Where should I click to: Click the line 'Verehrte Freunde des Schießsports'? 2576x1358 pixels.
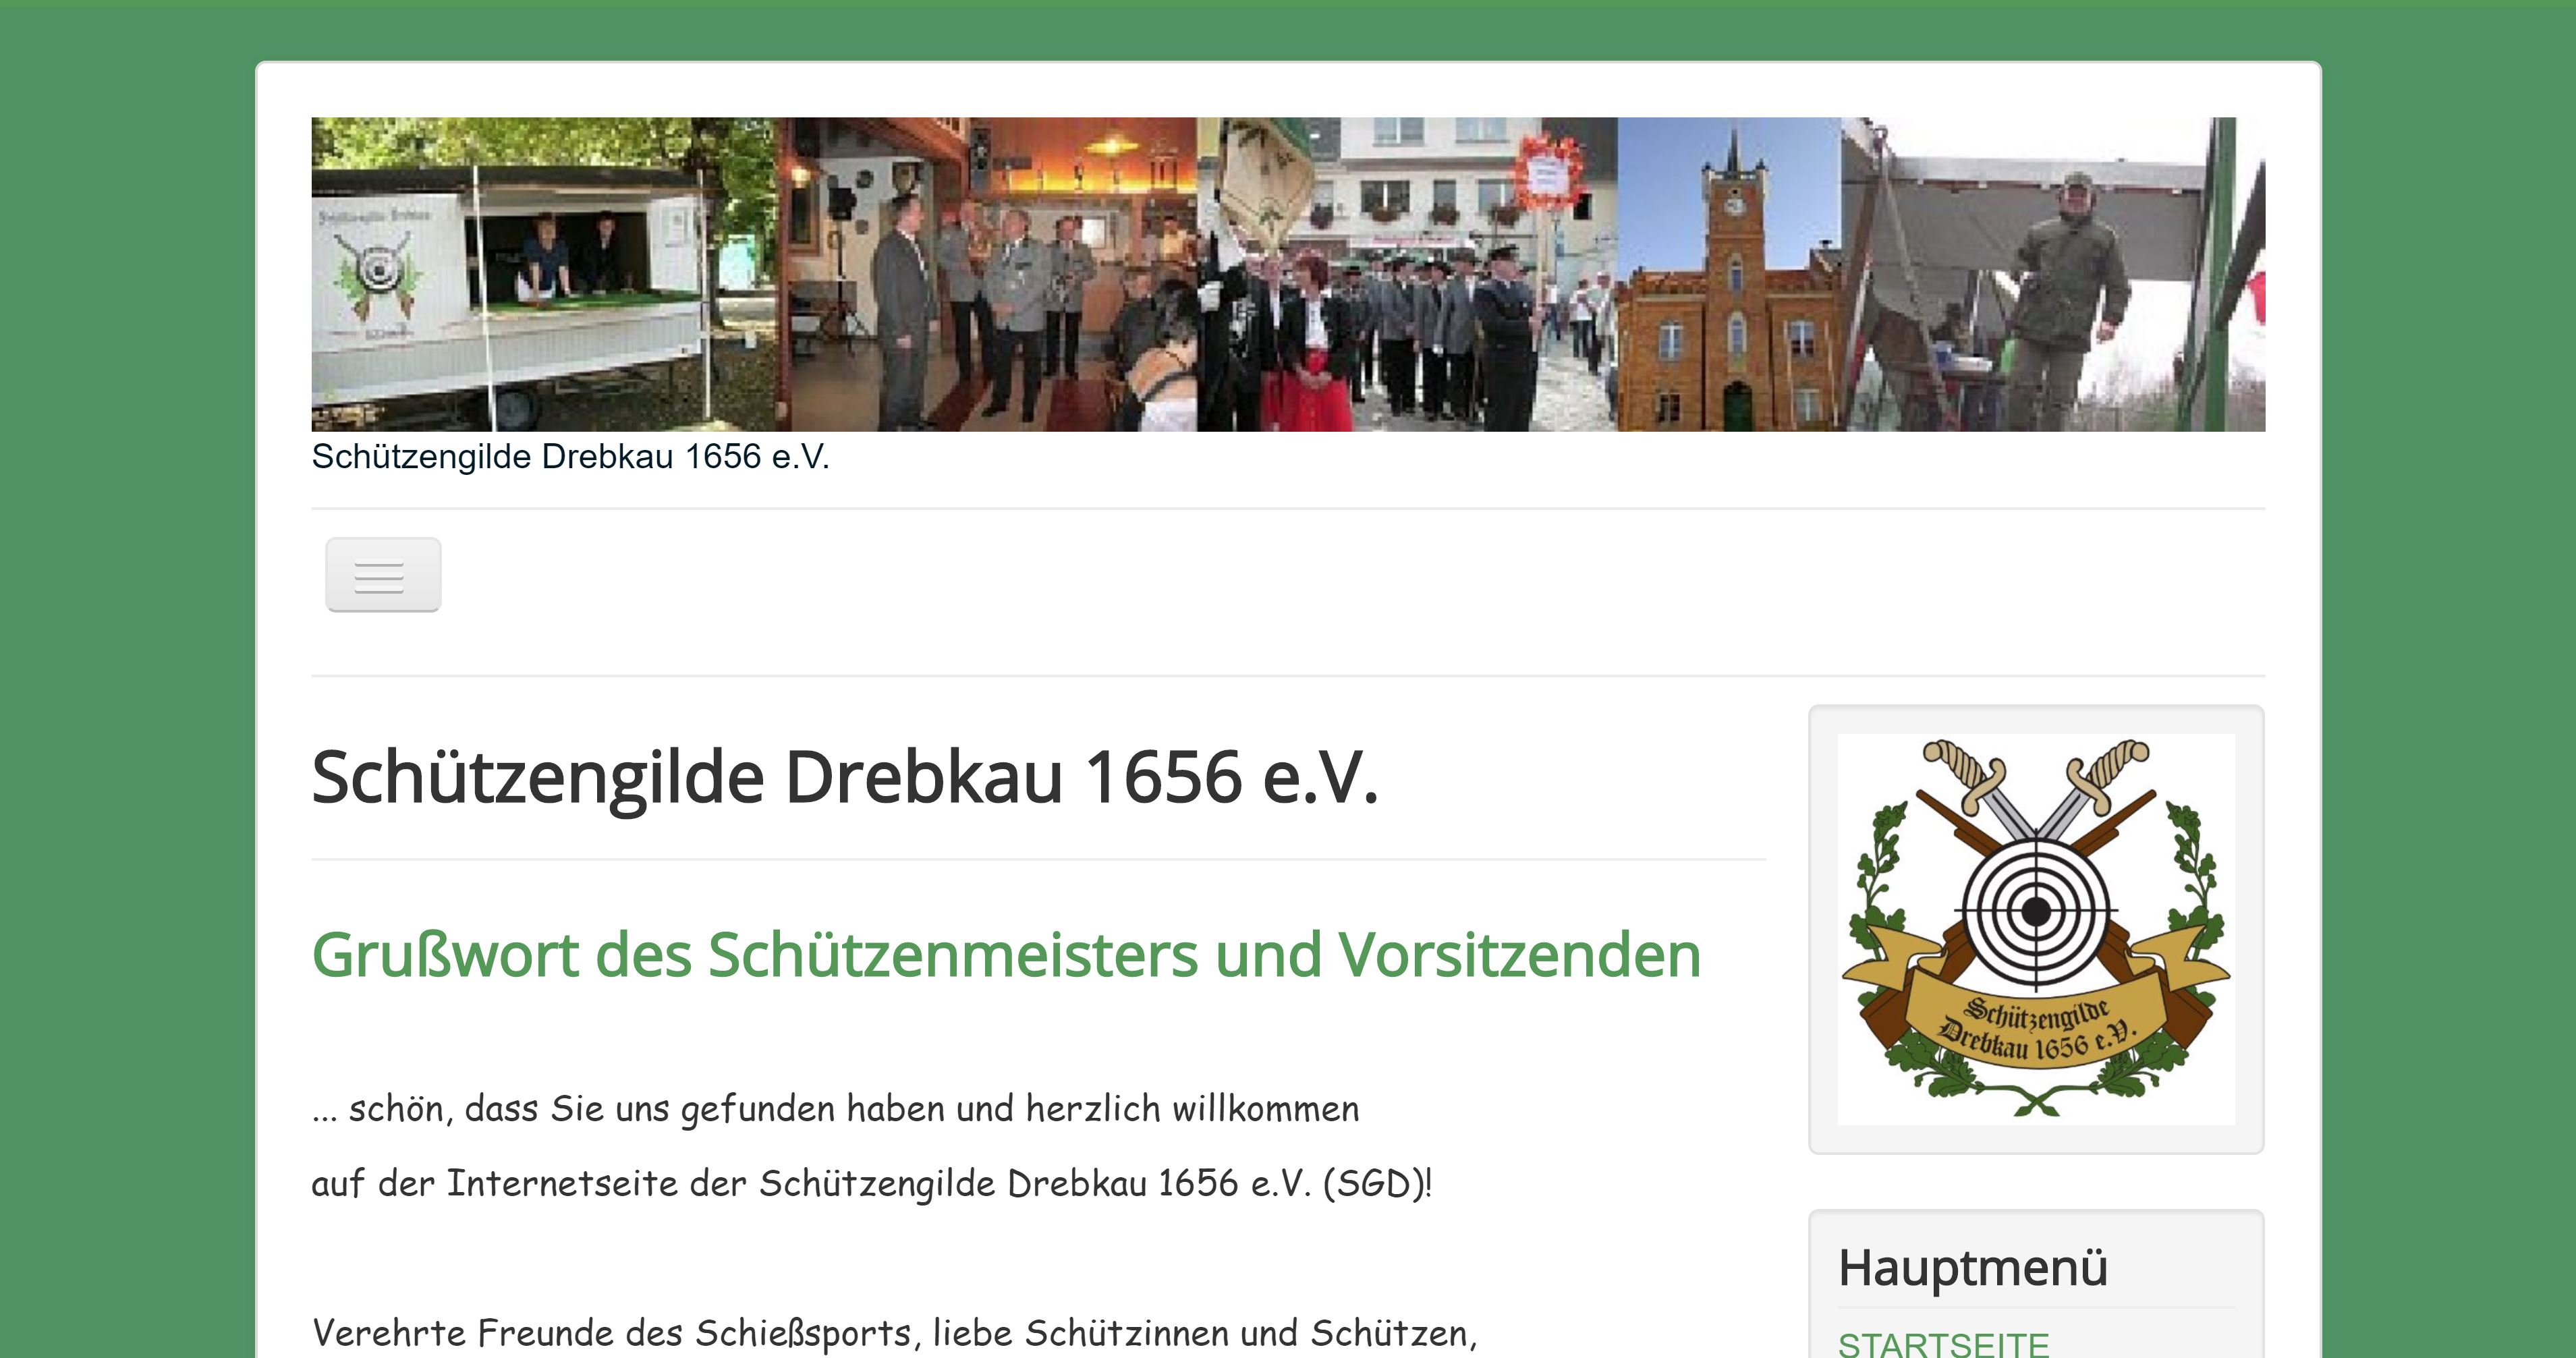coord(894,1333)
